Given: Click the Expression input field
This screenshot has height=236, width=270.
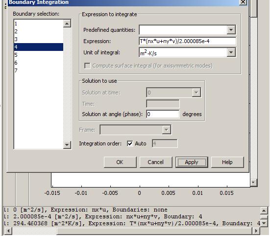Looking at the screenshot, I should (x=187, y=41).
